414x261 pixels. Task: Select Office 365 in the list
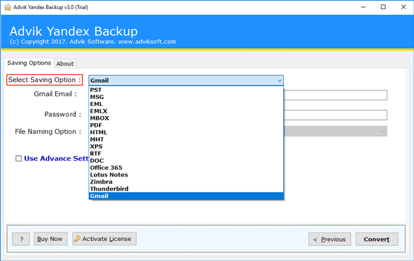click(186, 167)
